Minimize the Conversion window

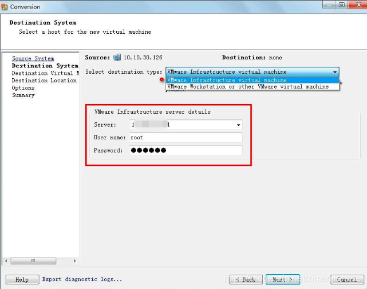point(329,5)
